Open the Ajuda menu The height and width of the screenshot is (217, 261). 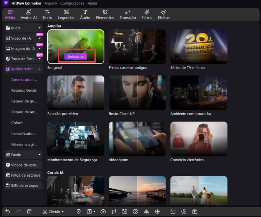click(92, 3)
